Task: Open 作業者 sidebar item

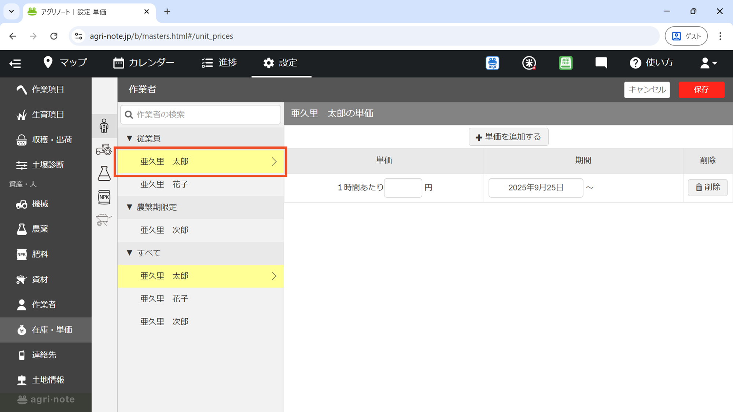Action: point(46,304)
